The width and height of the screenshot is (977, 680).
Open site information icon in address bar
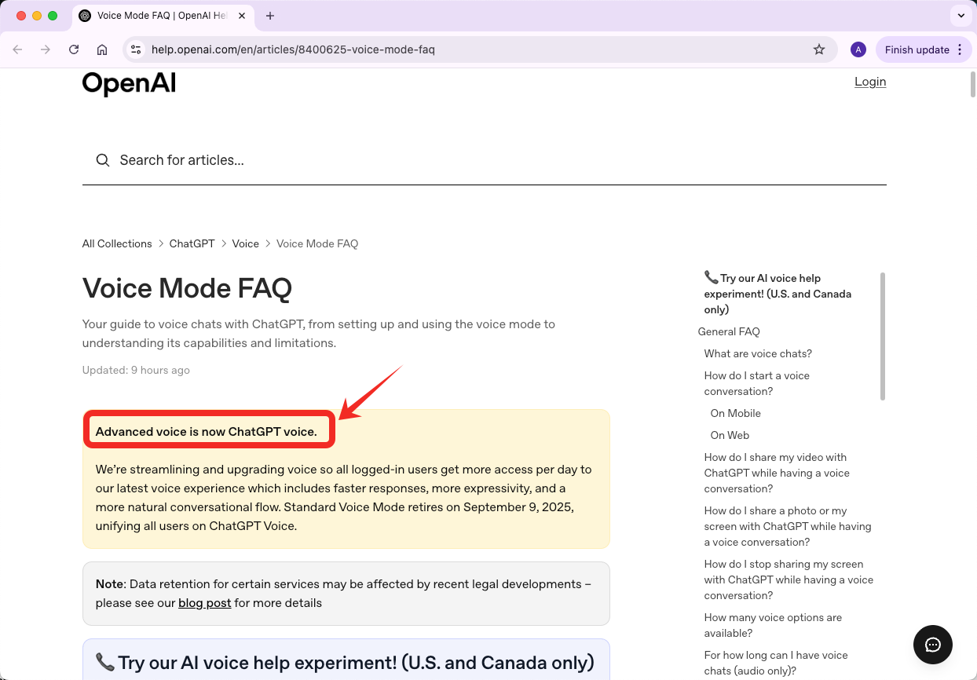pyautogui.click(x=136, y=49)
